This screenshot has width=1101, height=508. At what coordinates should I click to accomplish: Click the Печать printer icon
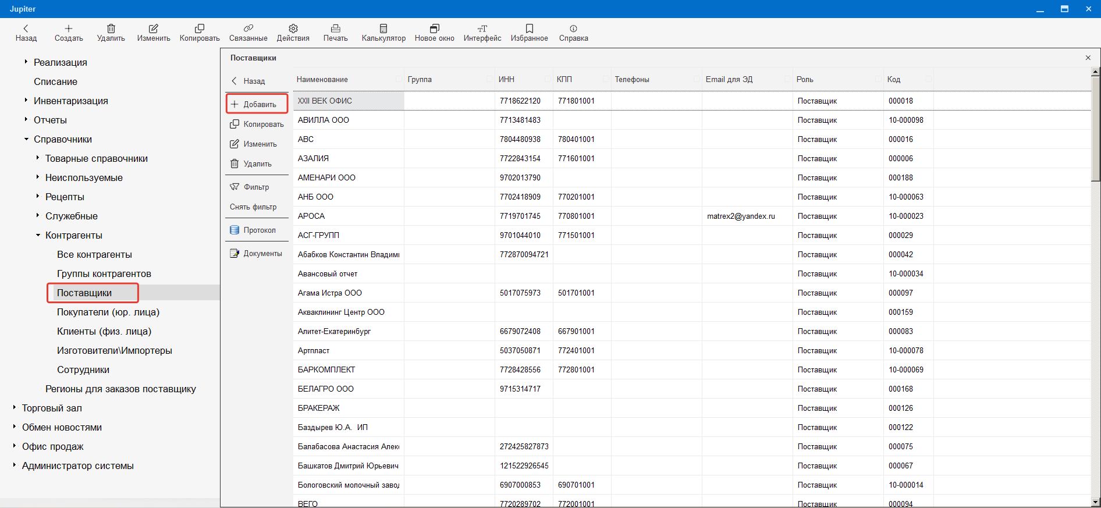pos(336,28)
